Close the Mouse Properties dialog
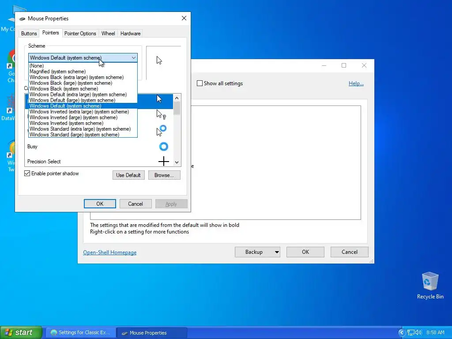 (184, 18)
